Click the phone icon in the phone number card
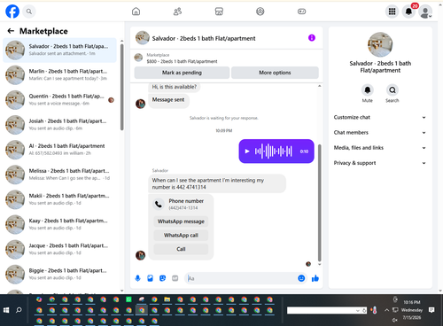The width and height of the screenshot is (443, 326). 159,204
